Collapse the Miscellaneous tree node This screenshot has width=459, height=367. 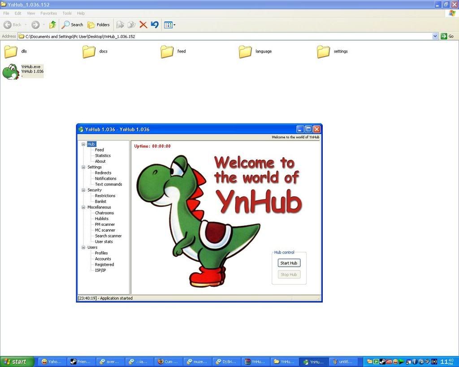click(83, 207)
